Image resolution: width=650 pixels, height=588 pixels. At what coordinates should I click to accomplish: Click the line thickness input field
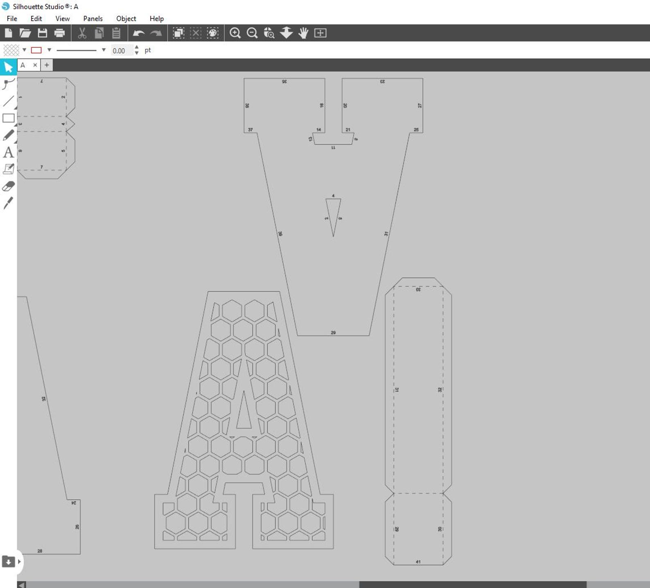[x=122, y=50]
